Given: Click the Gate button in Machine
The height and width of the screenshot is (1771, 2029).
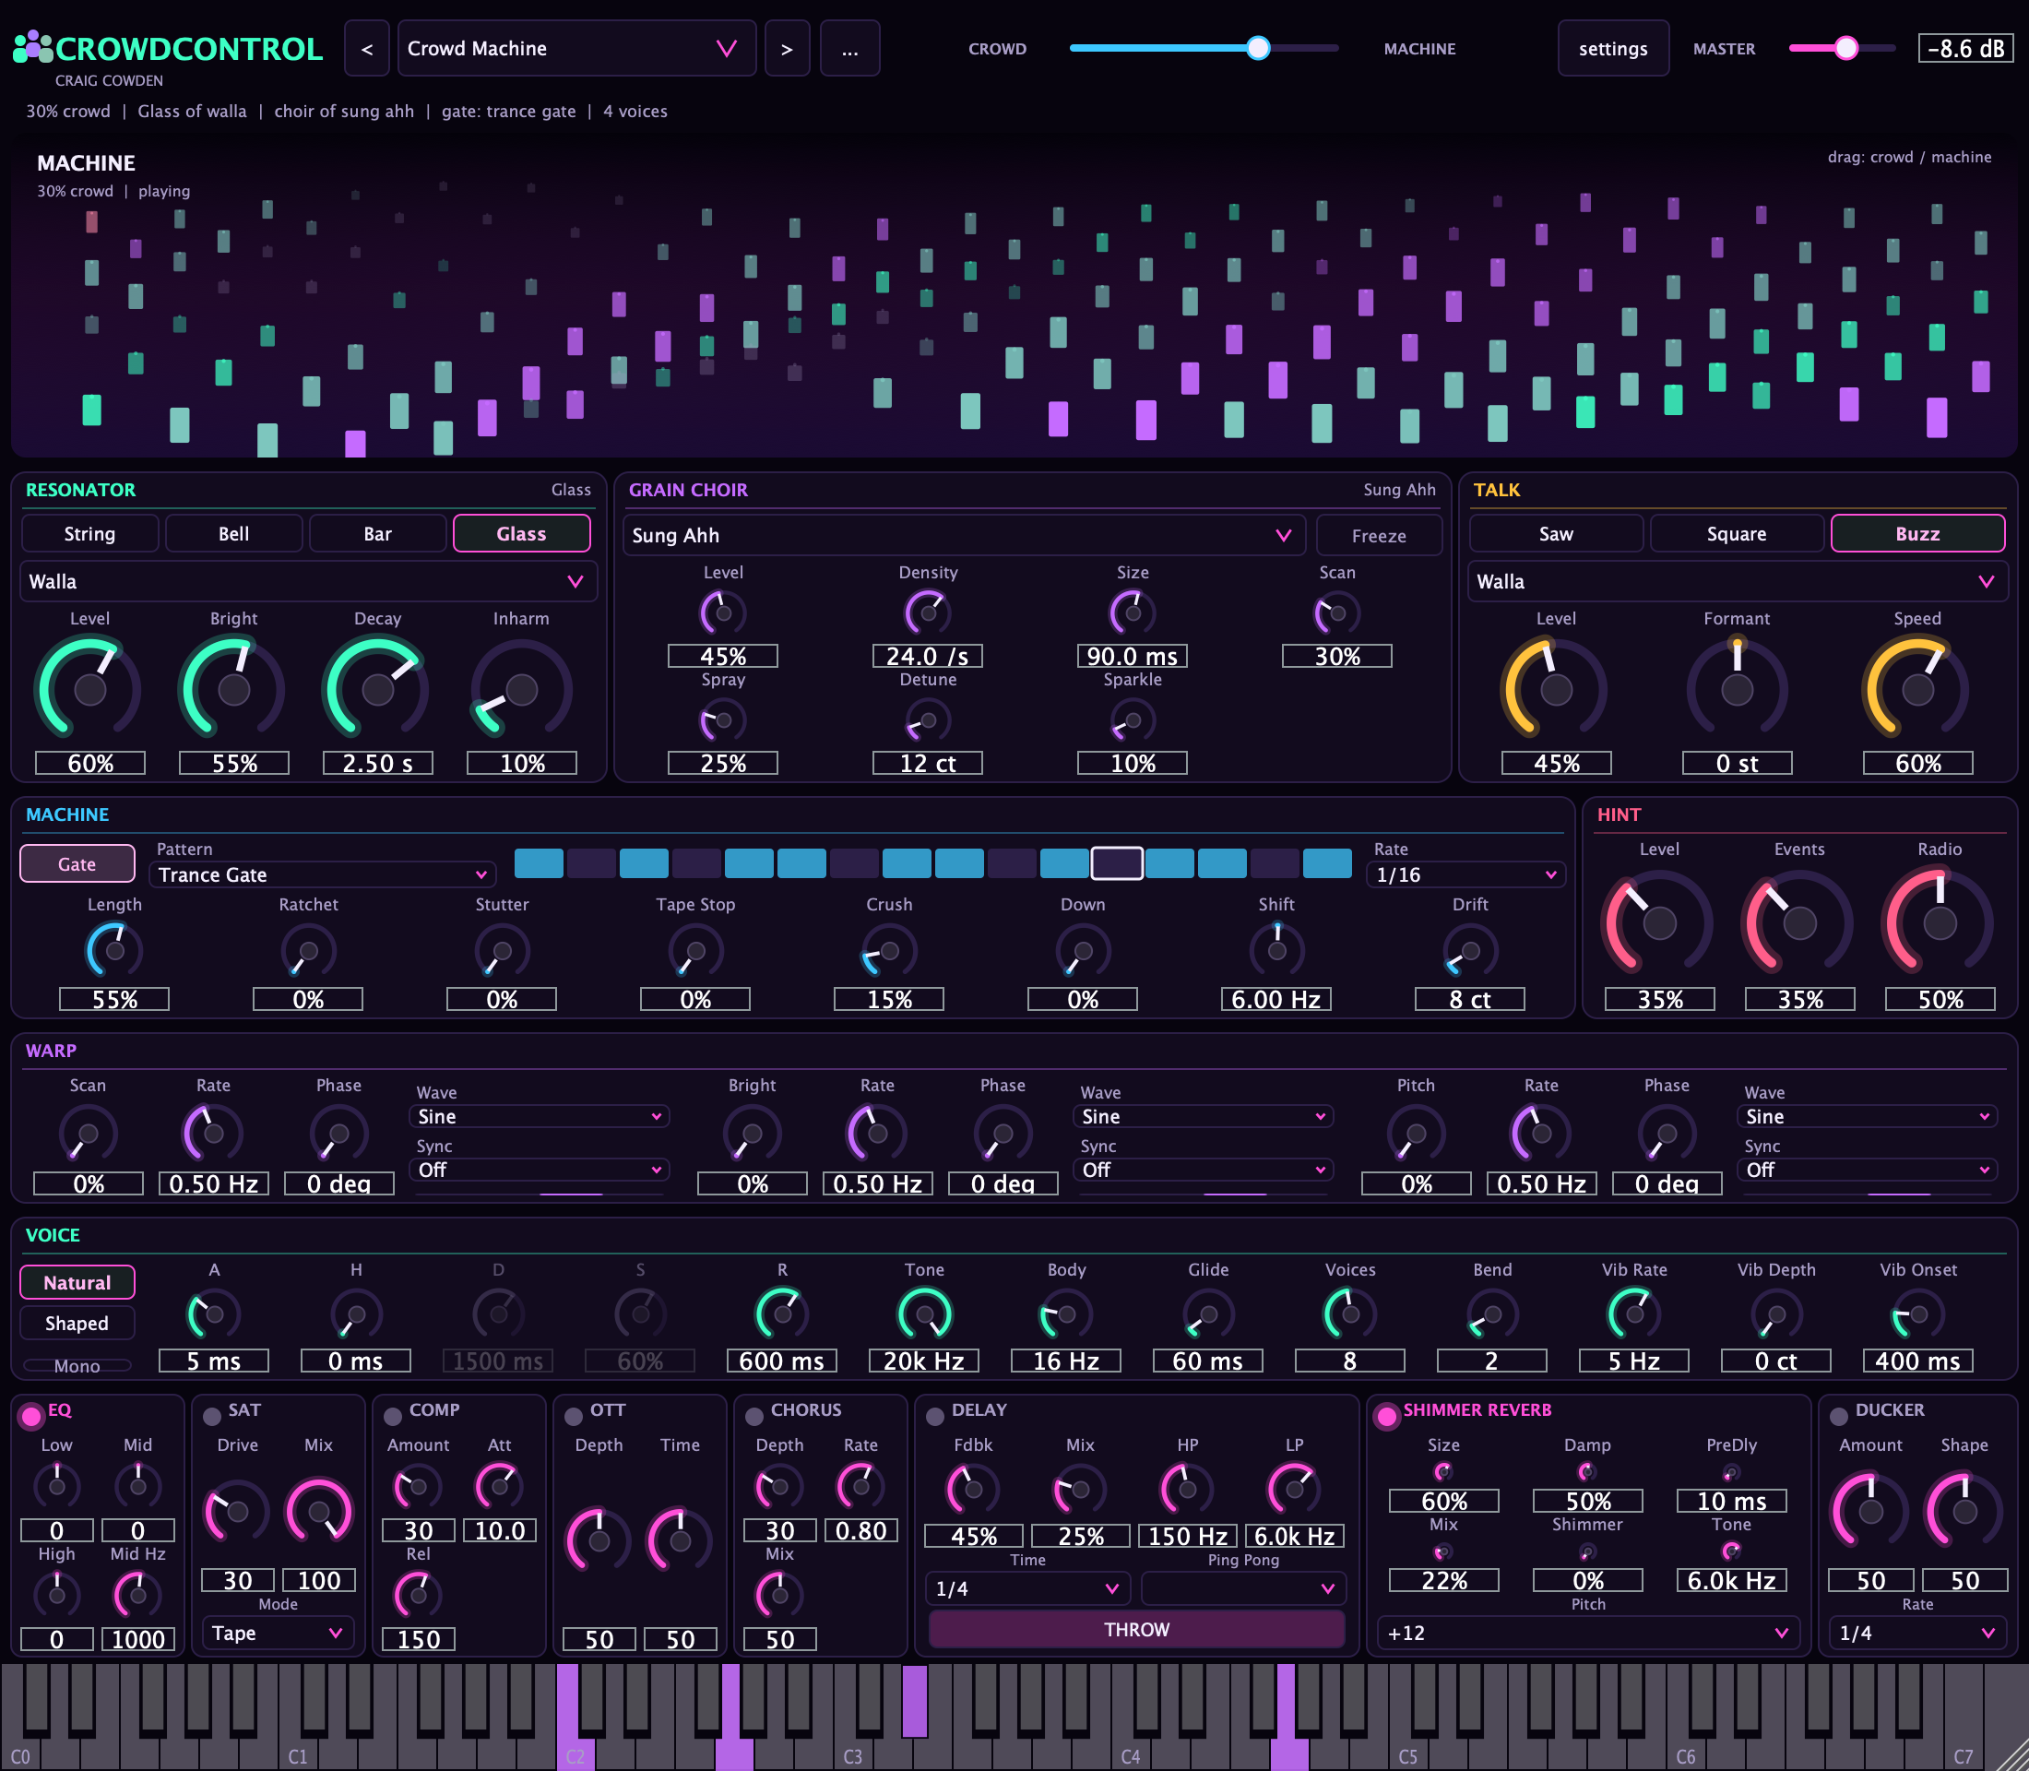Looking at the screenshot, I should tap(77, 863).
